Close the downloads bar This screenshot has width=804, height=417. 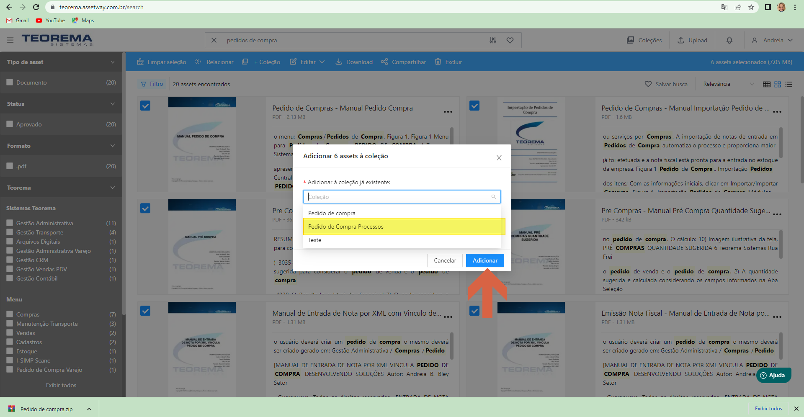796,409
